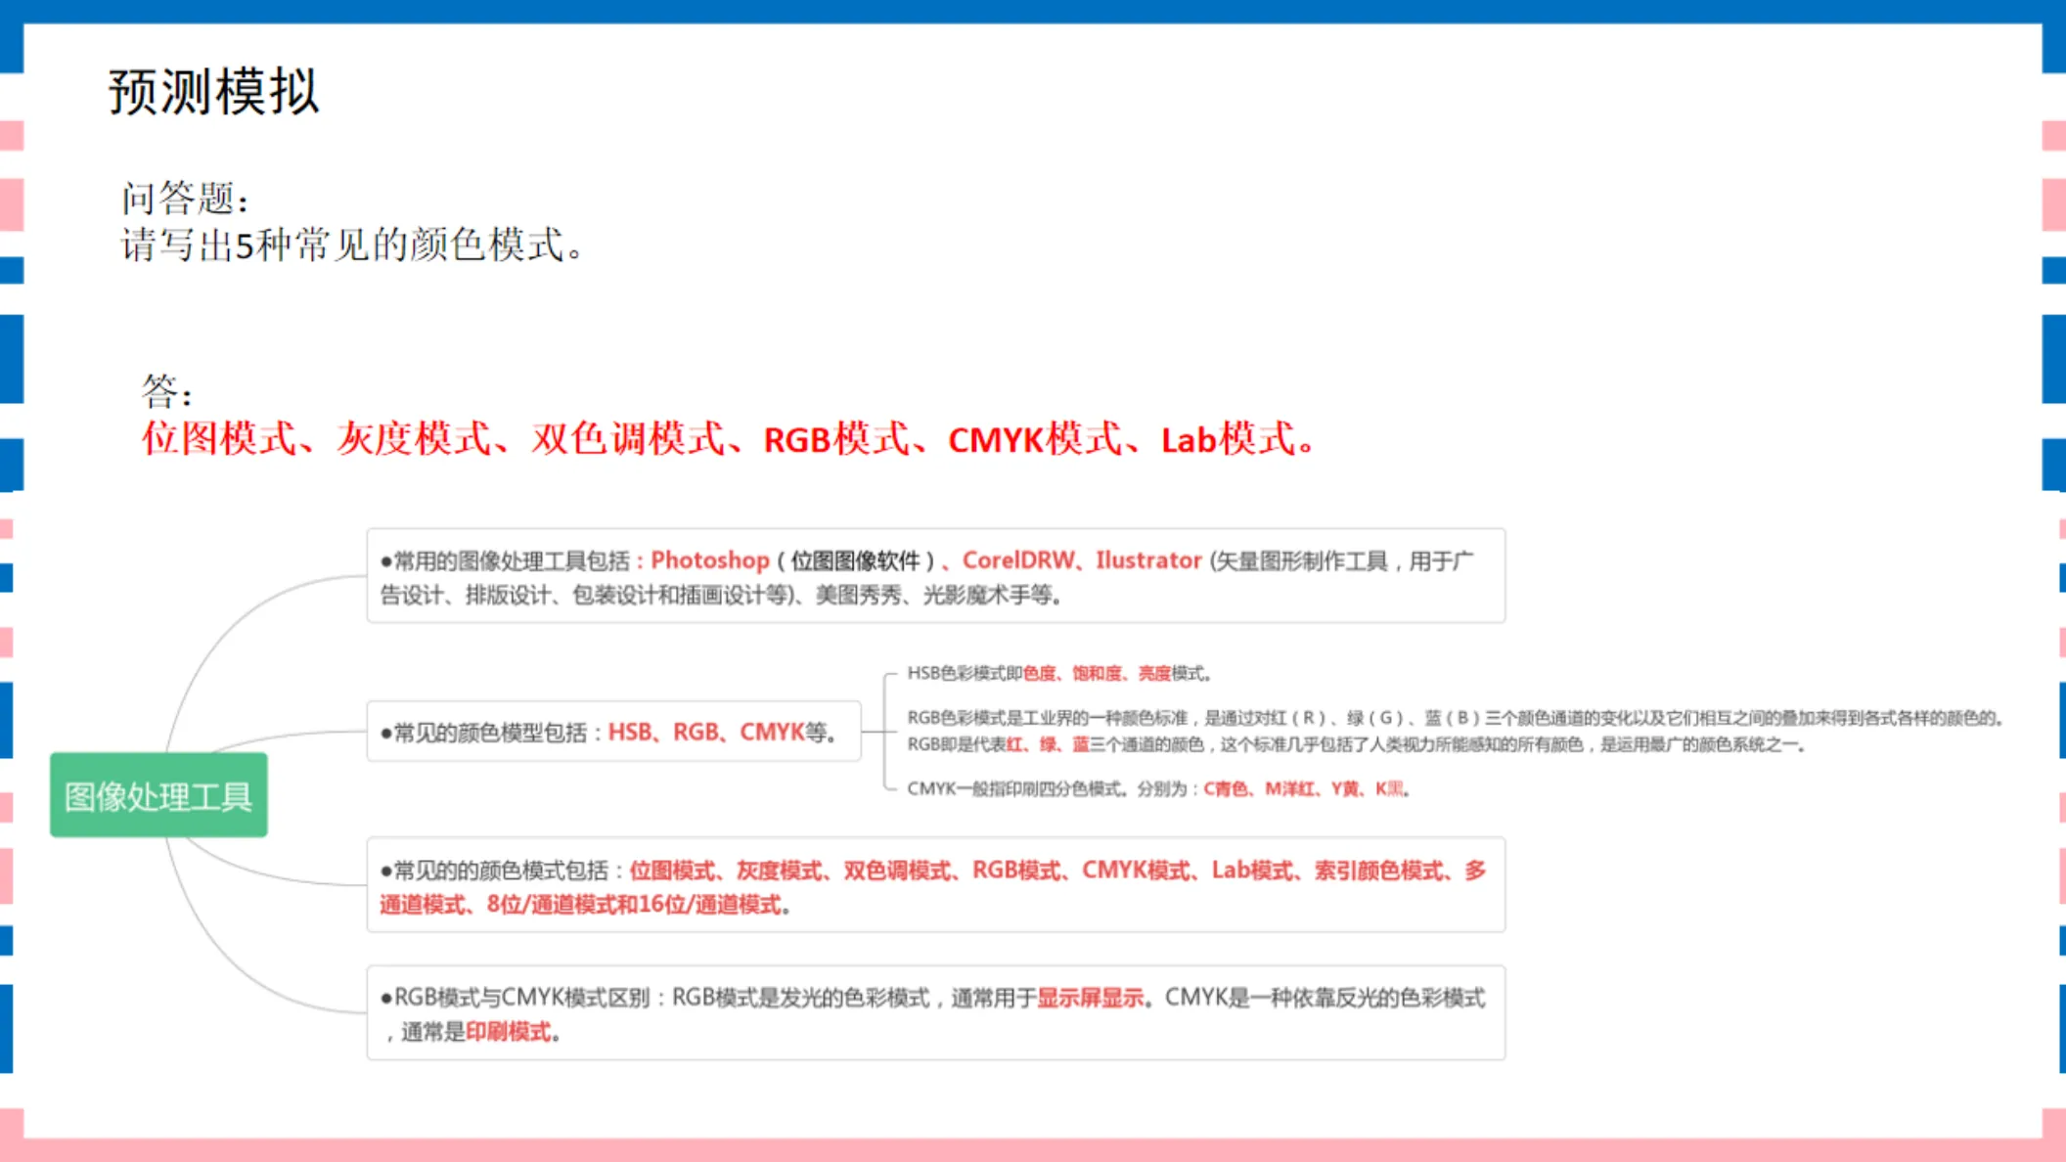Click the node 常见的颜色模型包括 HSB、RGB、CMYK
Viewport: 2066px width, 1162px height.
coord(613,732)
